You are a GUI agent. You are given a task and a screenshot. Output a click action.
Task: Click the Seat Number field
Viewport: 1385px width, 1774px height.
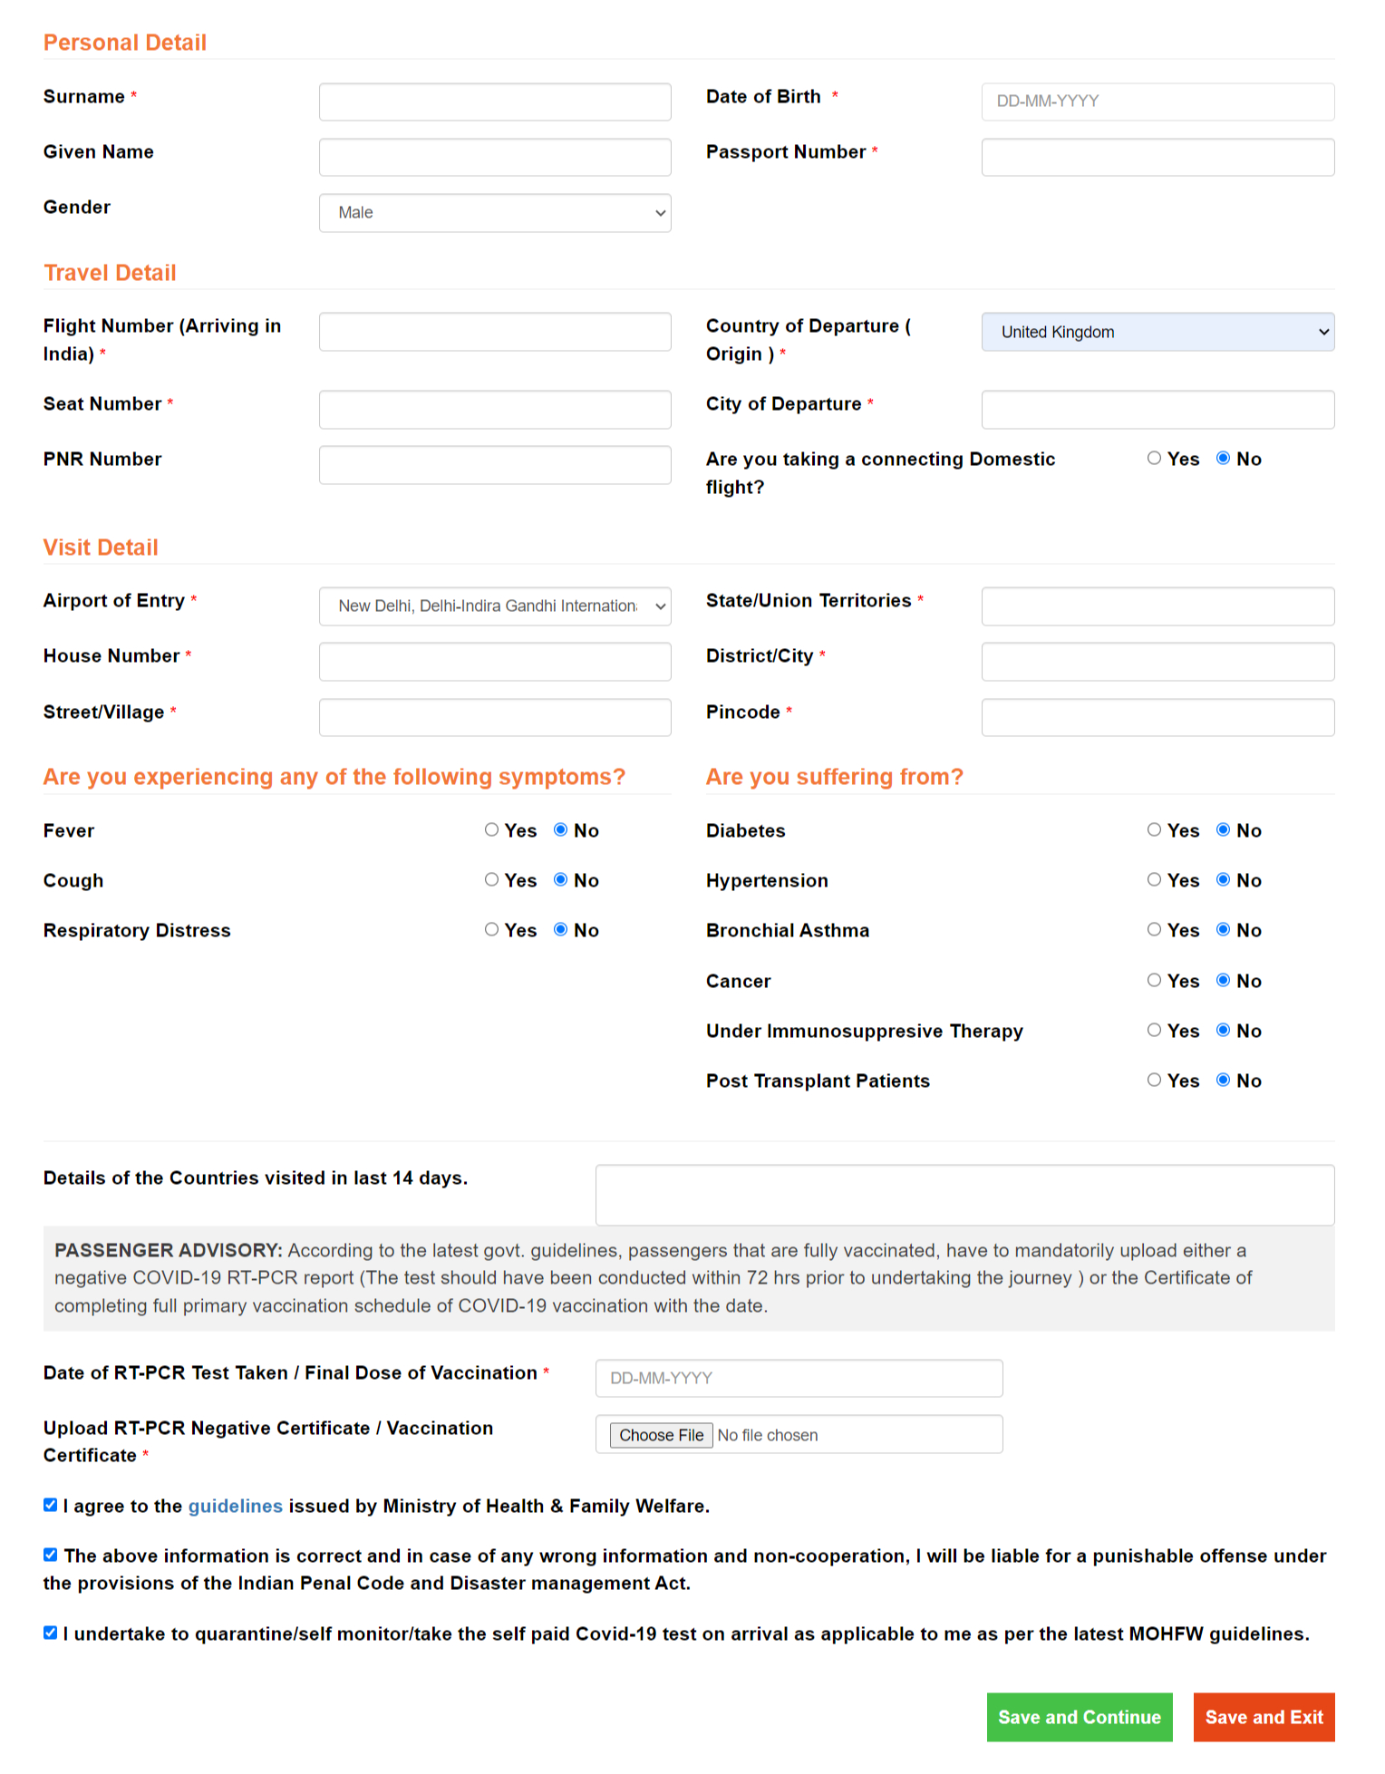495,410
